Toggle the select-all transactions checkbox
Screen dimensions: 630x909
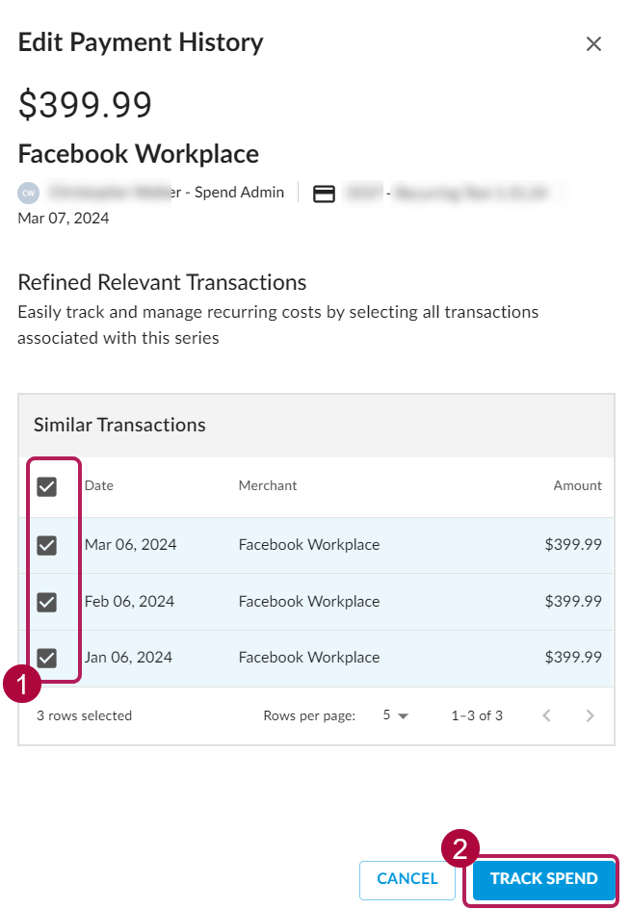(x=47, y=486)
